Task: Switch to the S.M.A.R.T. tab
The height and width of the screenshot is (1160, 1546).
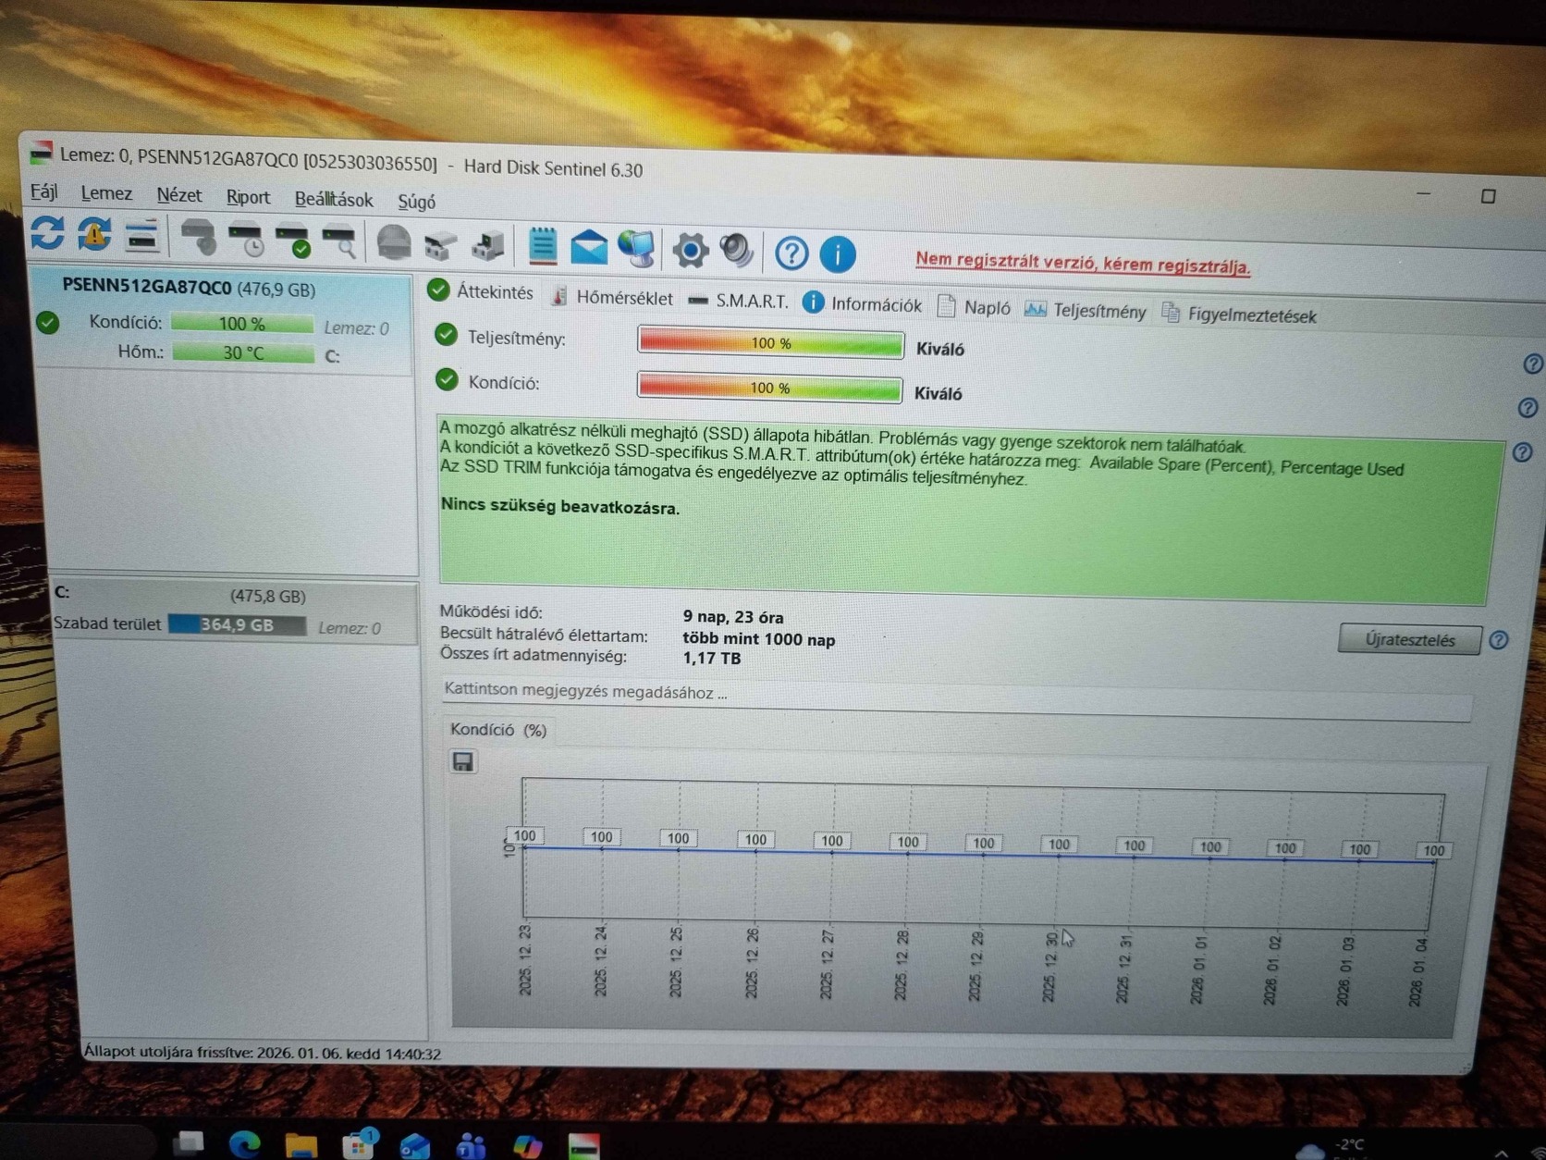Action: (x=739, y=301)
